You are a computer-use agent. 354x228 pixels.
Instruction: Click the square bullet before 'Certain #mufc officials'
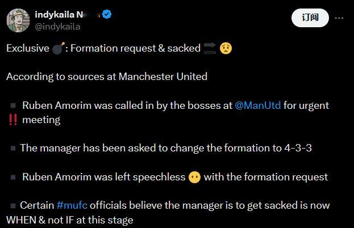pos(13,206)
